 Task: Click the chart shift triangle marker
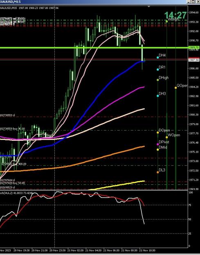[148, 7]
